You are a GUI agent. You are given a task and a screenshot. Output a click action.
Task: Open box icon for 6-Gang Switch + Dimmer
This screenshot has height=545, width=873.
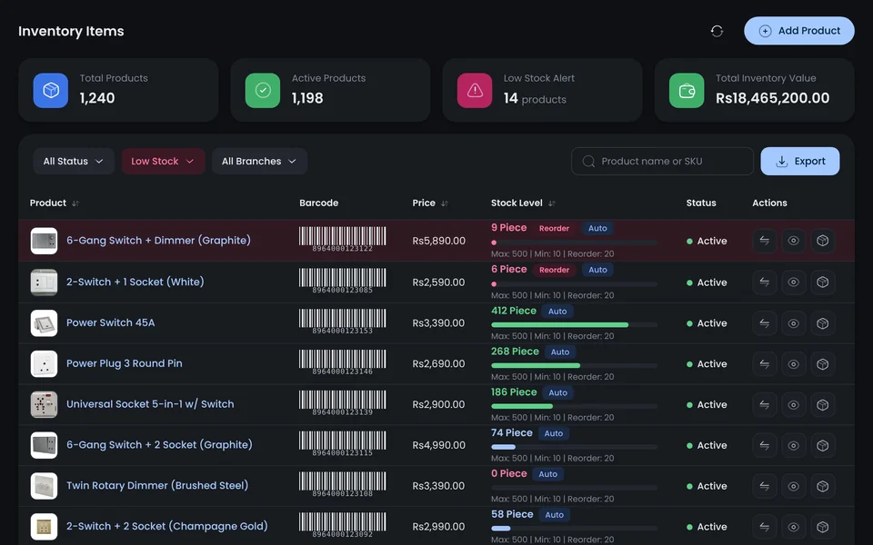pos(822,241)
